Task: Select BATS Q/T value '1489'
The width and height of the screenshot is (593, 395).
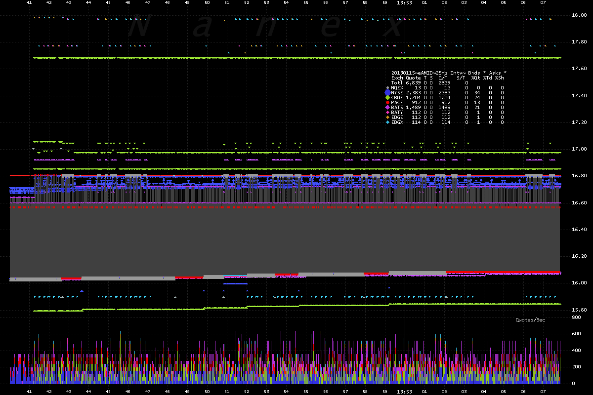Action: (445, 107)
